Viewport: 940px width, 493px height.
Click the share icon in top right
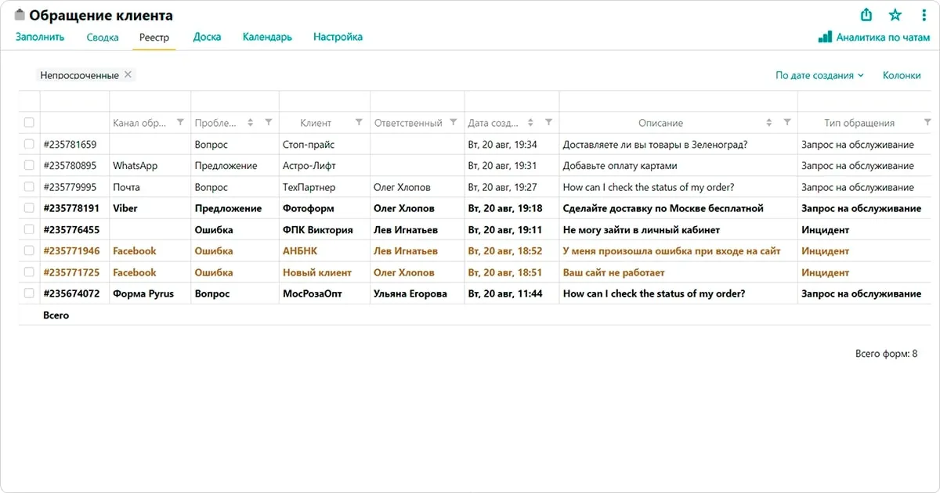click(866, 15)
